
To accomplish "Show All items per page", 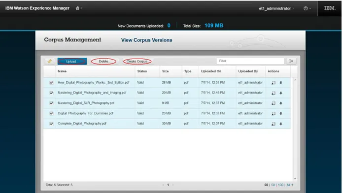I will (x=288, y=185).
